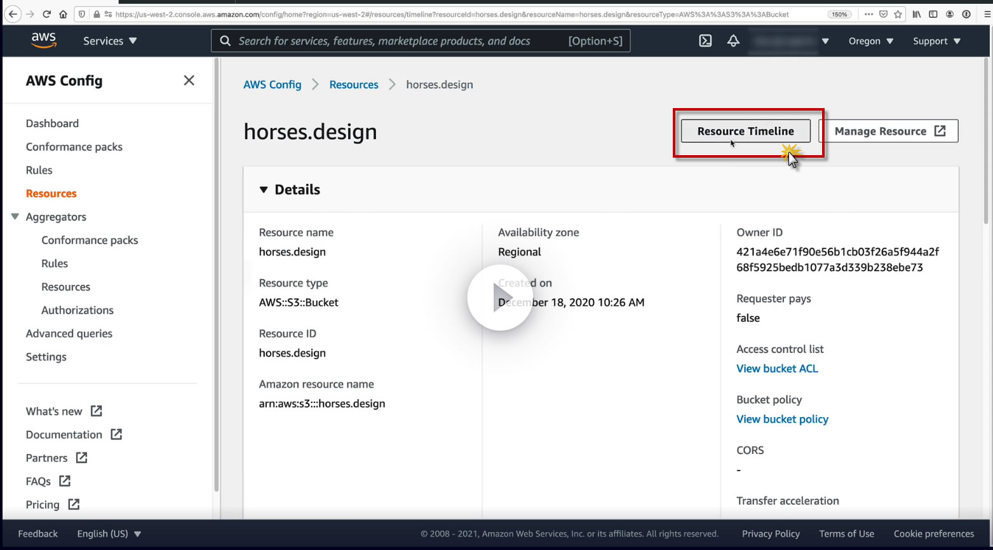Open the page actions three-dot menu
993x550 pixels.
point(868,14)
